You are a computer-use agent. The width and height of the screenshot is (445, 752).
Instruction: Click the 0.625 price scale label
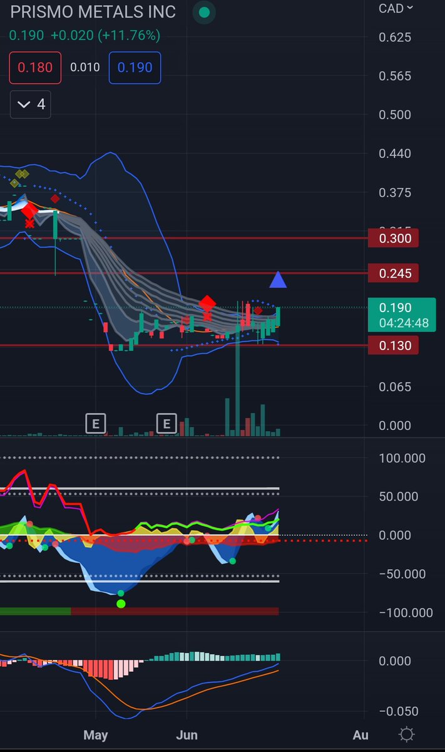click(395, 38)
